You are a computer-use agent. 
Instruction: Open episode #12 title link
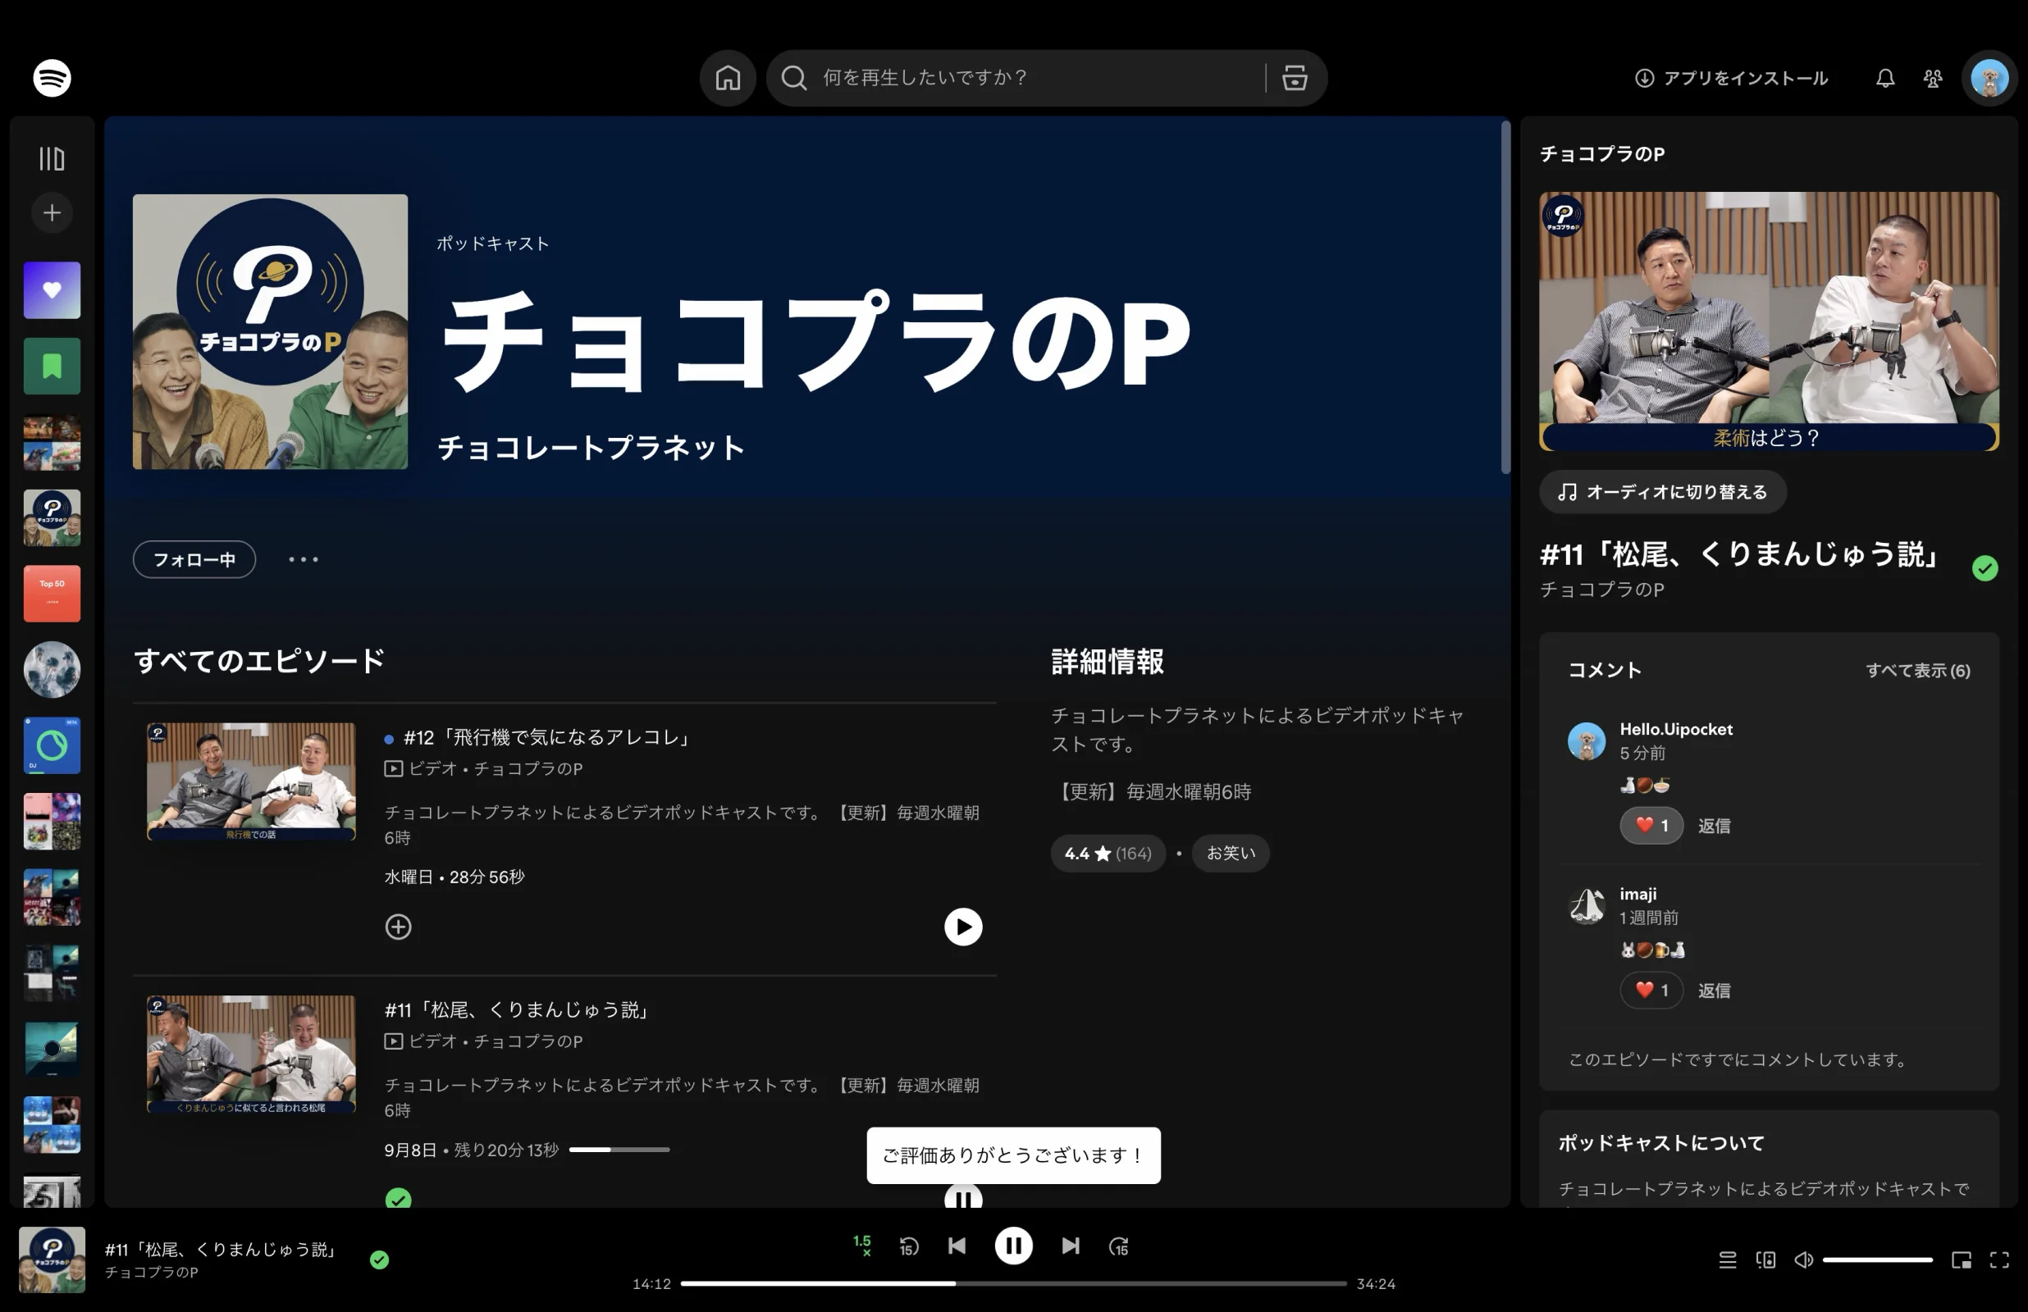click(547, 737)
